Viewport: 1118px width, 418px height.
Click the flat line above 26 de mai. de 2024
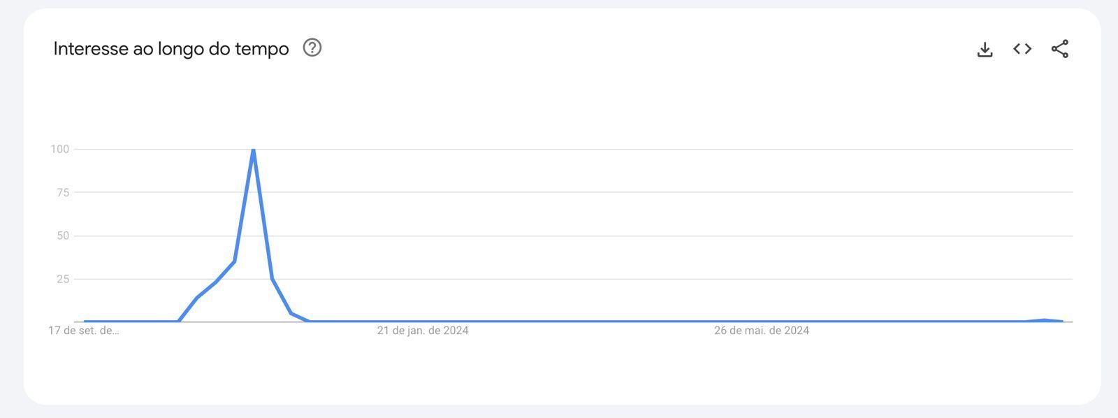pyautogui.click(x=762, y=322)
